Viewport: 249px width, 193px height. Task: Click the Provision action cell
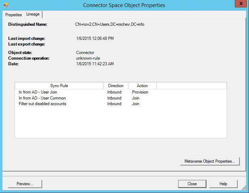(140, 92)
